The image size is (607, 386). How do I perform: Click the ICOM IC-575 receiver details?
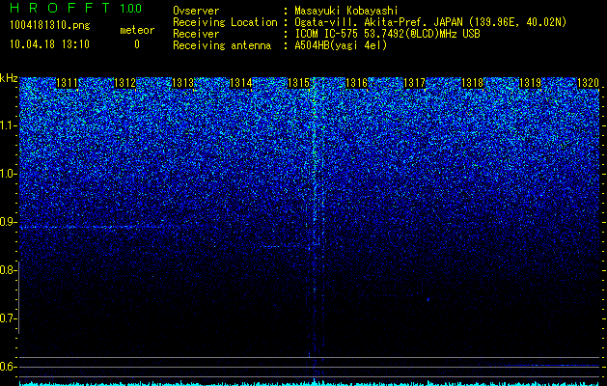pos(387,34)
